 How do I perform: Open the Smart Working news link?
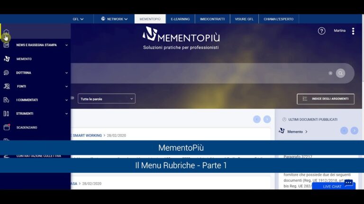tap(87, 136)
